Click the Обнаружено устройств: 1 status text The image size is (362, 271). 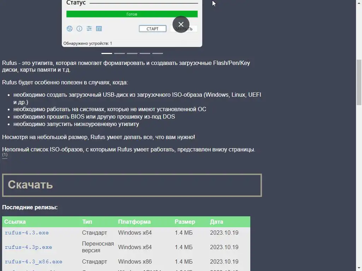pos(88,43)
